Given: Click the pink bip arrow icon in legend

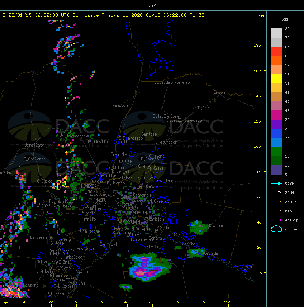Looking at the screenshot, I should tap(276, 211).
